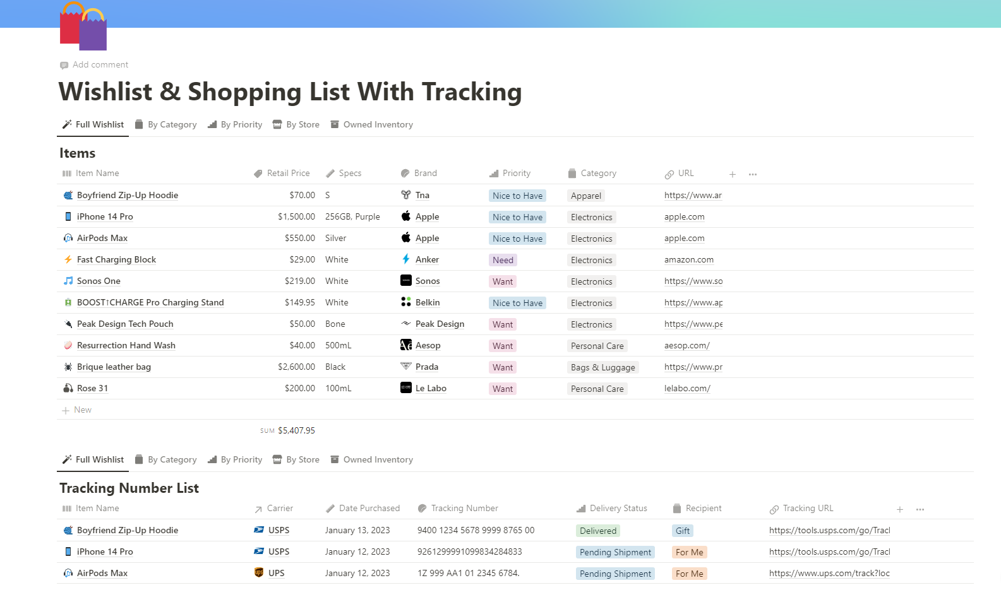
Task: Click the Aesop brand logo icon
Action: click(x=406, y=345)
